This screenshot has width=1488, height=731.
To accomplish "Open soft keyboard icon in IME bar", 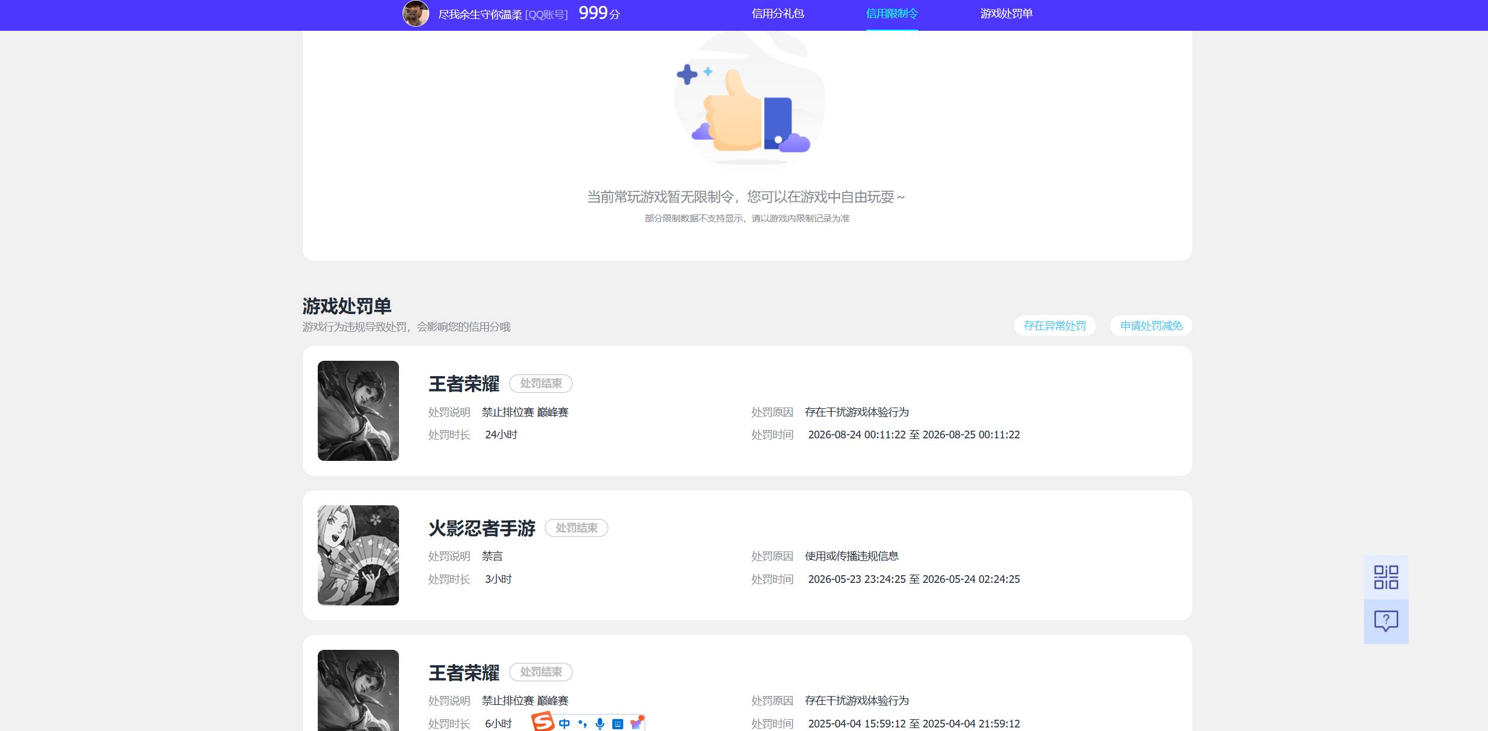I will (618, 723).
